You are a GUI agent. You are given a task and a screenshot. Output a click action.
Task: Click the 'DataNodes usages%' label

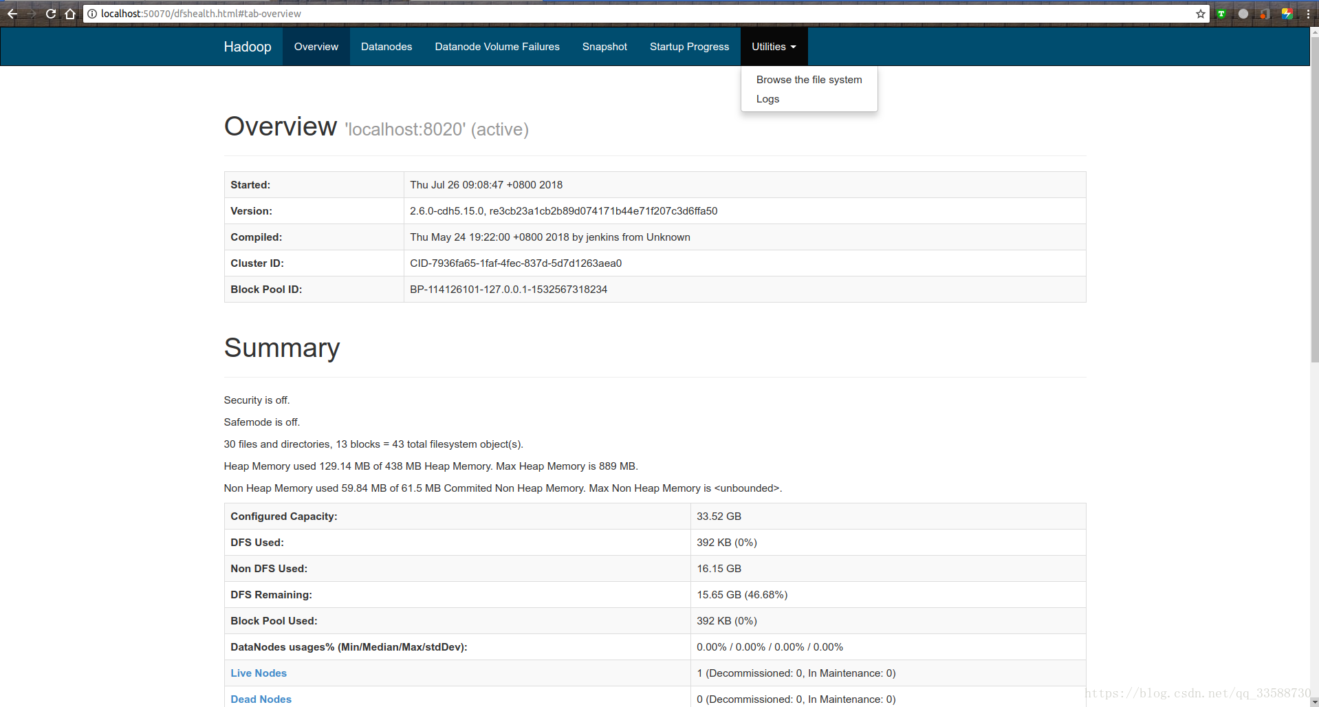349,647
